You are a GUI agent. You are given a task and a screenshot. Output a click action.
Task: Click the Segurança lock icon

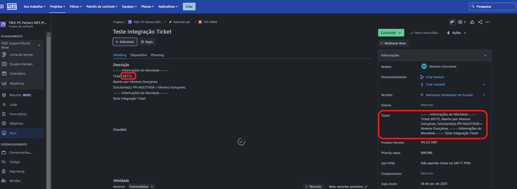click(4, 171)
